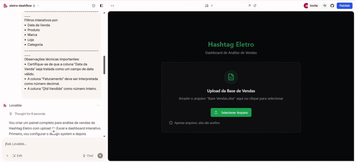Click the plus attach icon below input

point(7,156)
